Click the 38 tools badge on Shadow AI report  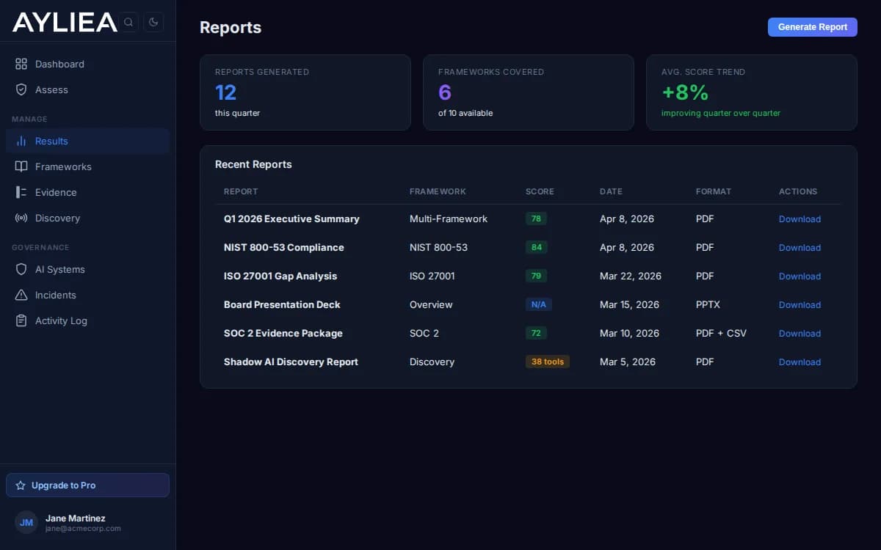(547, 362)
